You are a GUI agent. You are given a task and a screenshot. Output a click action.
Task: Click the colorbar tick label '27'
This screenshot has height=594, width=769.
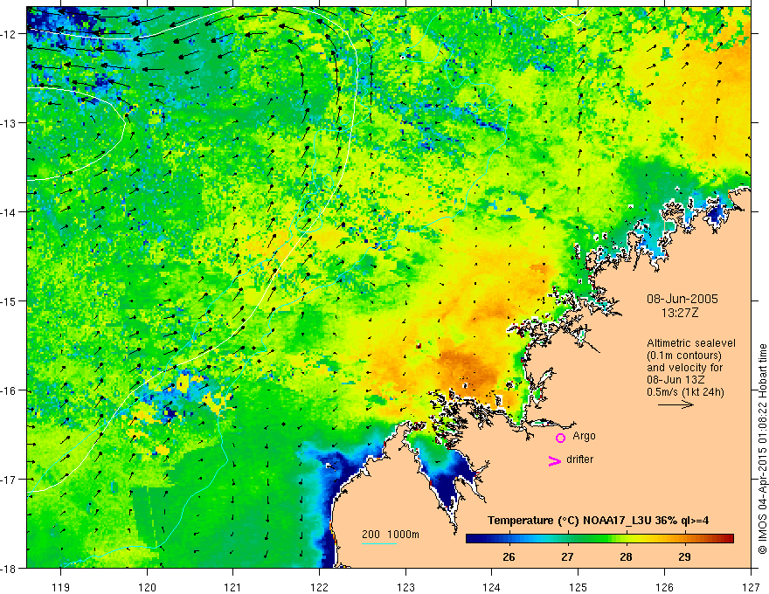pos(567,556)
